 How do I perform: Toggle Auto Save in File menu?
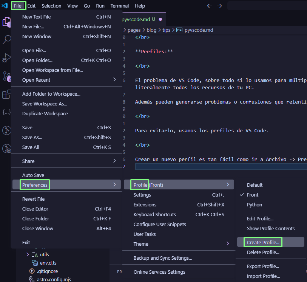pos(66,175)
